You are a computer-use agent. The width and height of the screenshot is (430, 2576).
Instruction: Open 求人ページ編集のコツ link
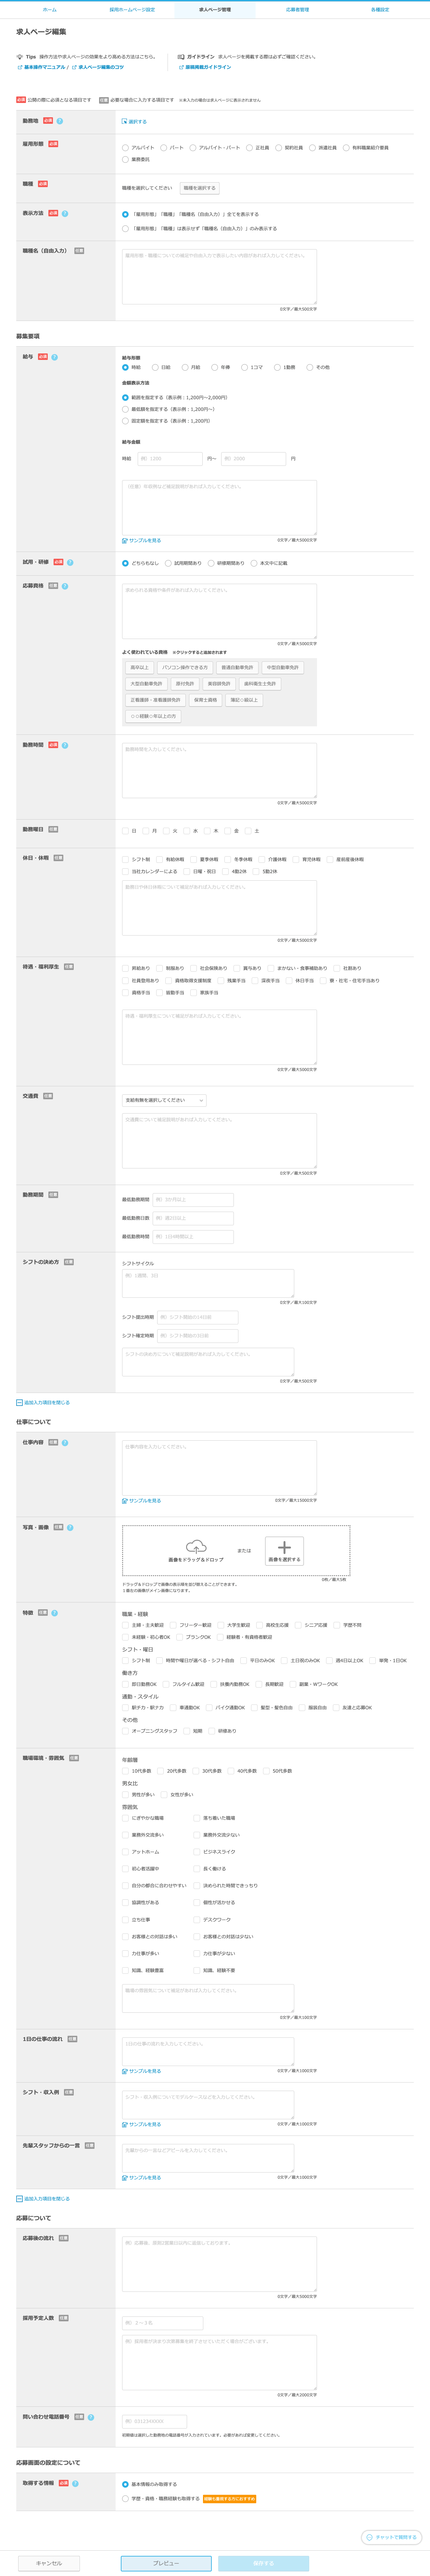pos(98,67)
